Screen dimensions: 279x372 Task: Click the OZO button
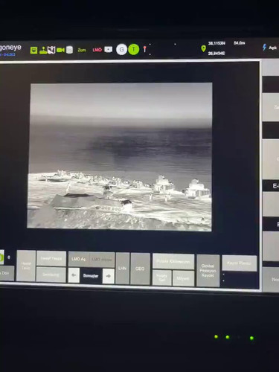140,269
